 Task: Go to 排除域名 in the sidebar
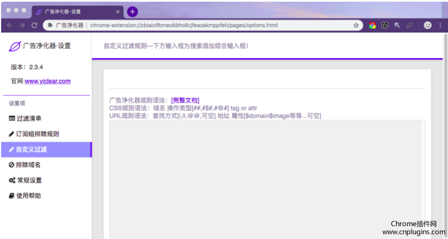click(x=29, y=165)
